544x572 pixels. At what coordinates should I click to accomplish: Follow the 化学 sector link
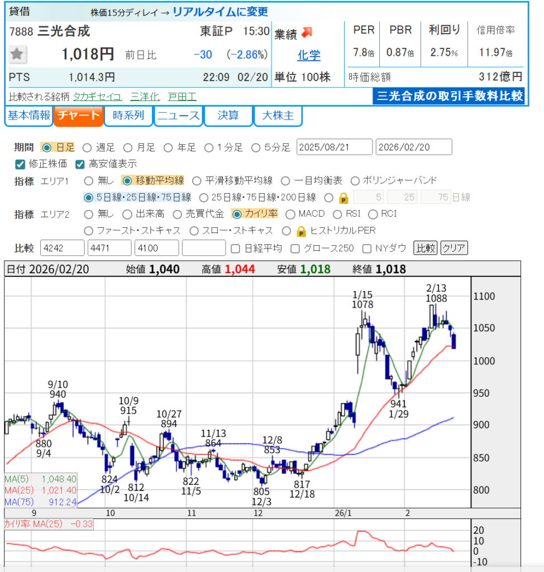[x=308, y=55]
